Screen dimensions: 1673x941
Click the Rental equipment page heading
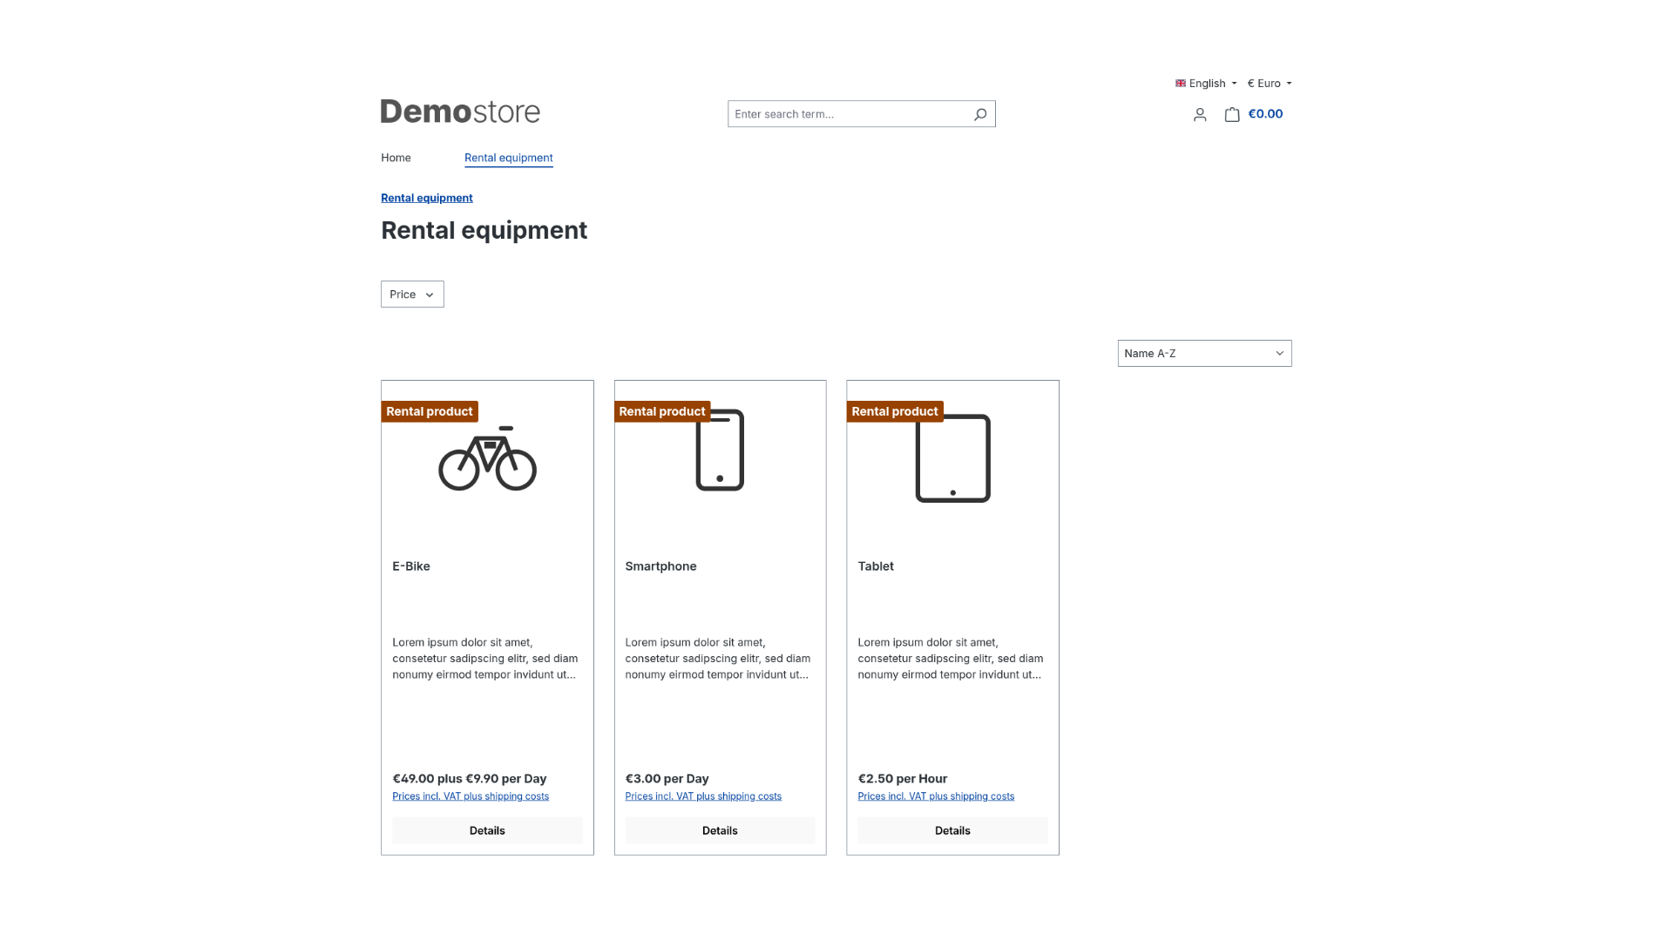484,230
